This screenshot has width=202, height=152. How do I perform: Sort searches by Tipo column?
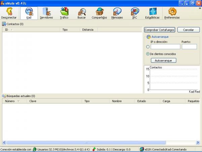click(x=96, y=101)
